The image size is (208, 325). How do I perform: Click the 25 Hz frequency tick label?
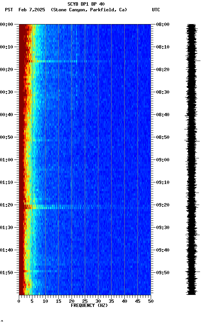pos(85,301)
